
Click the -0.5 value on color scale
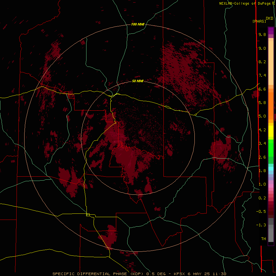click(261, 212)
